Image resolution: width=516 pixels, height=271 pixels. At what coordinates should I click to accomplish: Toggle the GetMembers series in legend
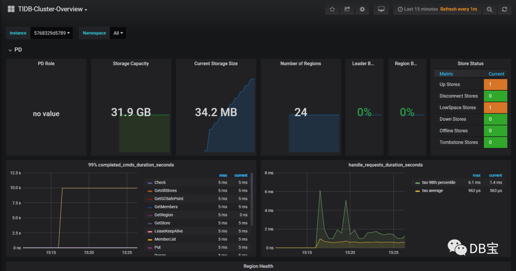[x=166, y=207]
